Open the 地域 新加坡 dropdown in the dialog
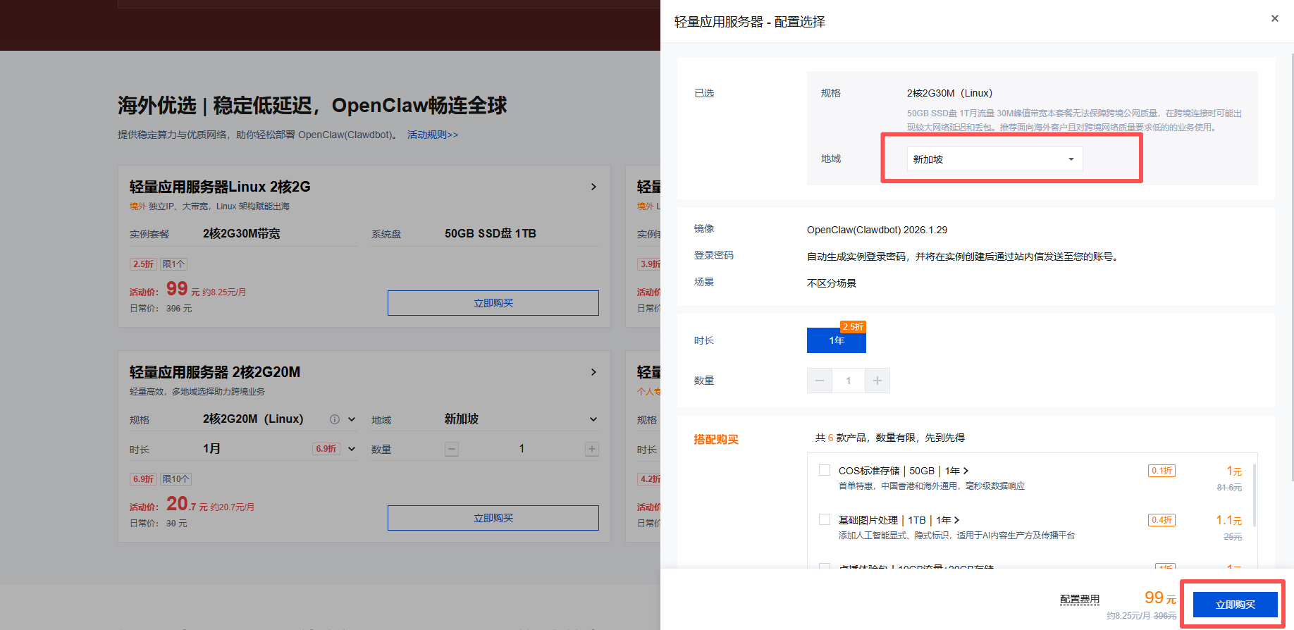The image size is (1294, 630). click(x=994, y=159)
